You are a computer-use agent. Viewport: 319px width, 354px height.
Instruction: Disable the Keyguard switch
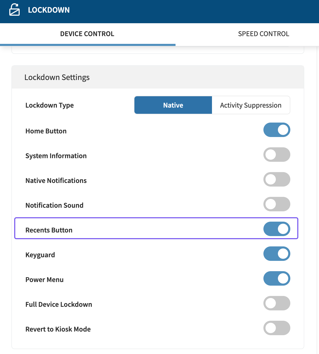coord(277,254)
